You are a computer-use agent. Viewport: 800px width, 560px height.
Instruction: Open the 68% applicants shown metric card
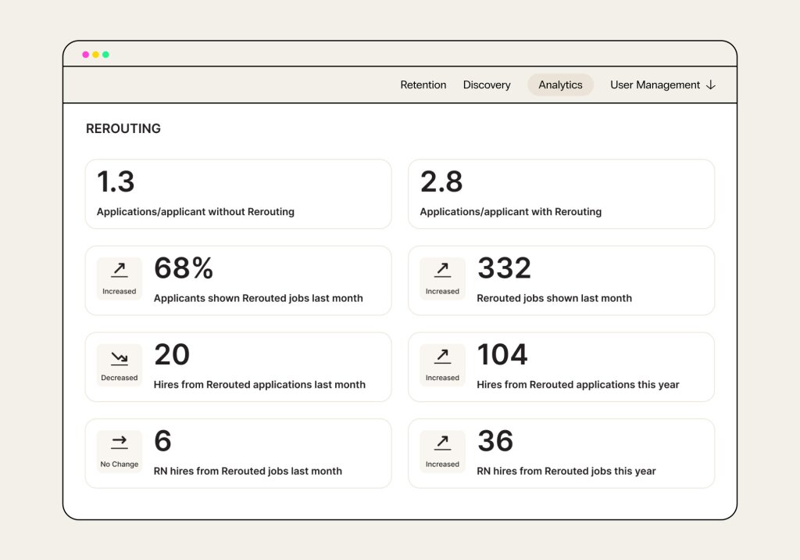(238, 280)
